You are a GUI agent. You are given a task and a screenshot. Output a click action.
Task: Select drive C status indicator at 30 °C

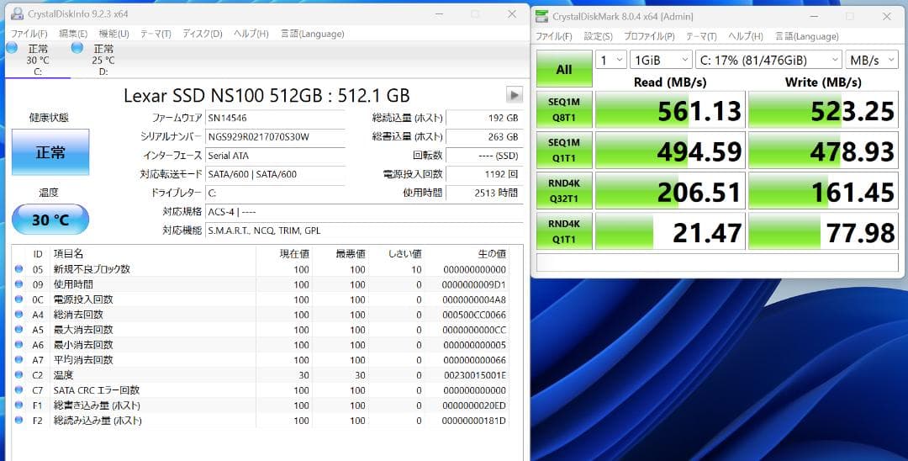[x=12, y=48]
